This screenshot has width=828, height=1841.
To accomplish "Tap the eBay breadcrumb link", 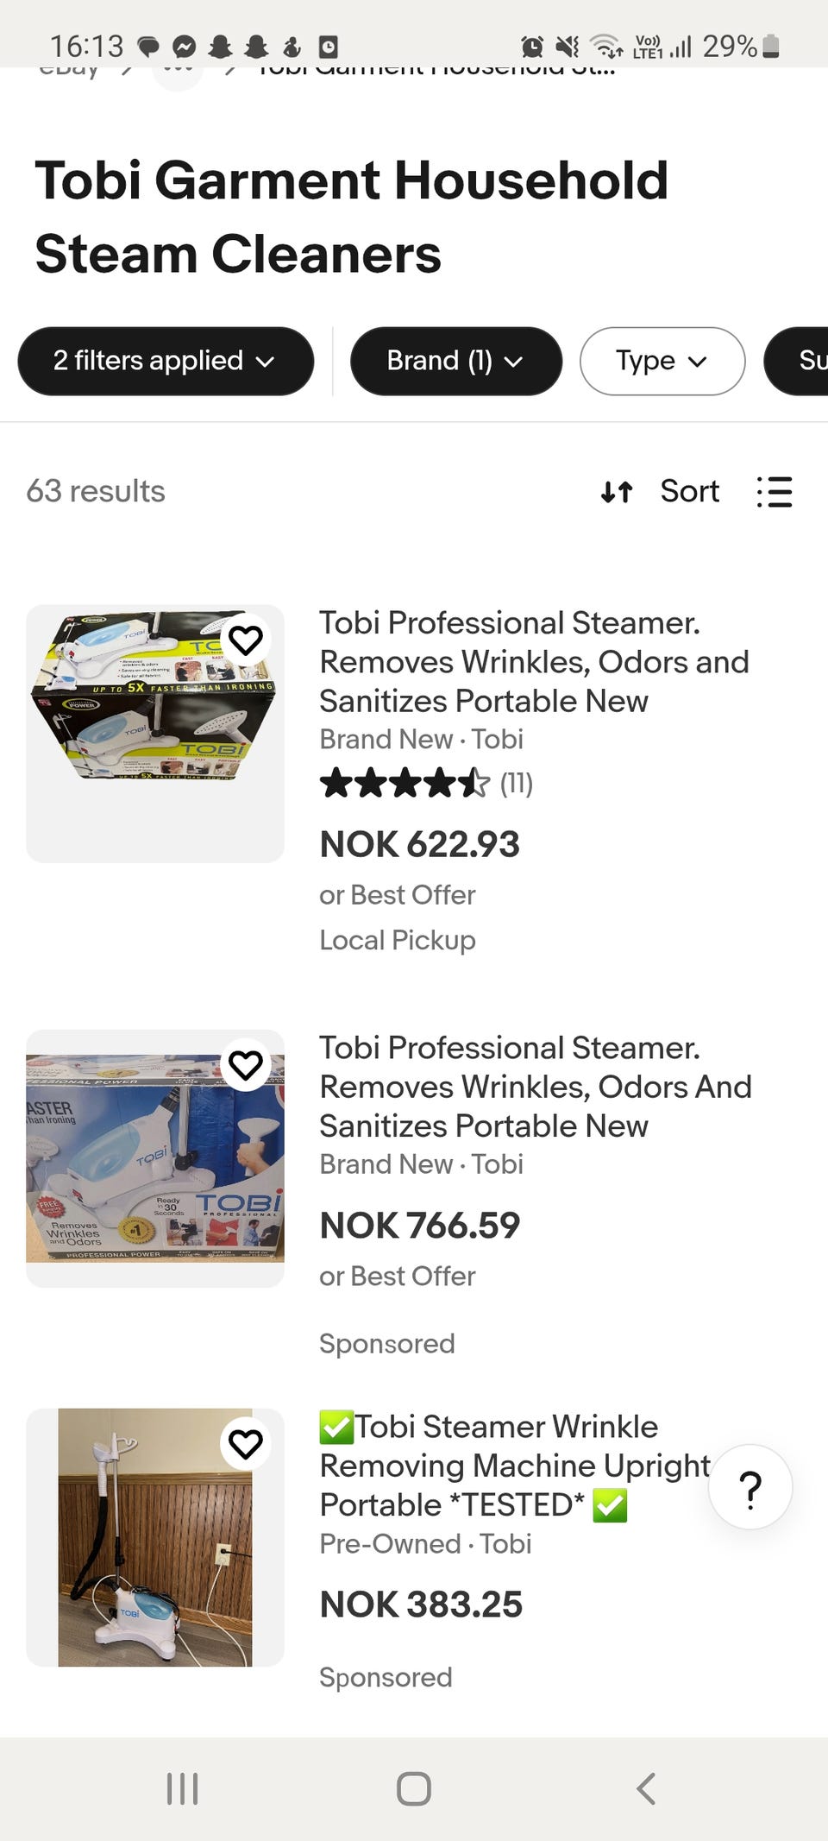I will [x=69, y=69].
